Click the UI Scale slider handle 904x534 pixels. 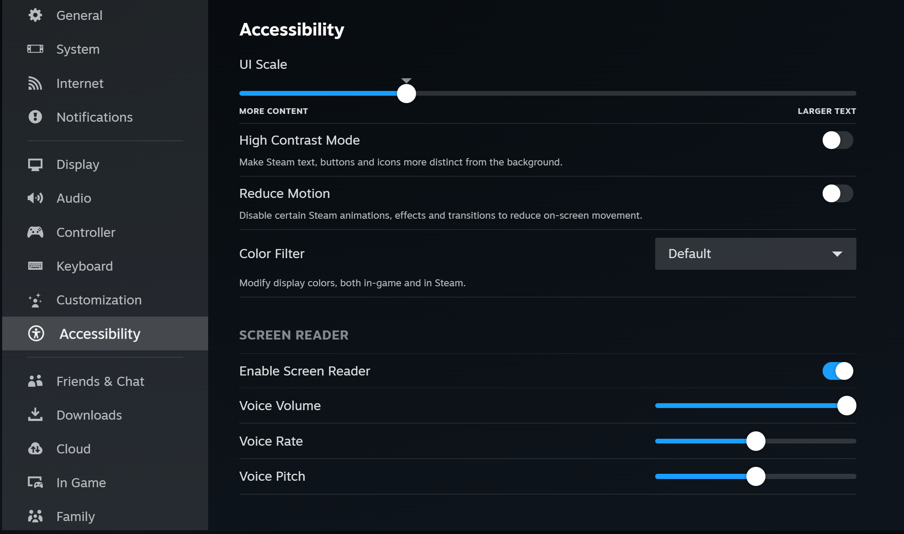[x=406, y=94]
